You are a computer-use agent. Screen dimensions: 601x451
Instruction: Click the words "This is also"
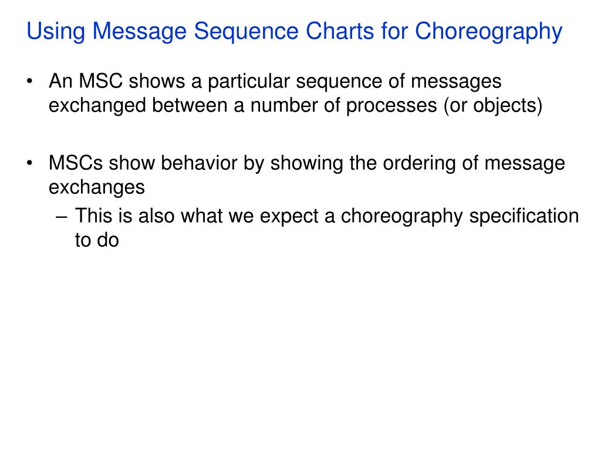[125, 216]
